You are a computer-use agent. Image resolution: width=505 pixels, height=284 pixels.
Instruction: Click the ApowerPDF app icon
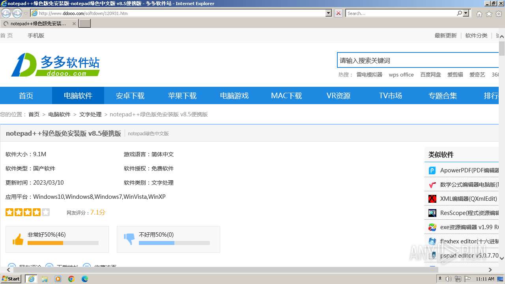[x=432, y=170]
